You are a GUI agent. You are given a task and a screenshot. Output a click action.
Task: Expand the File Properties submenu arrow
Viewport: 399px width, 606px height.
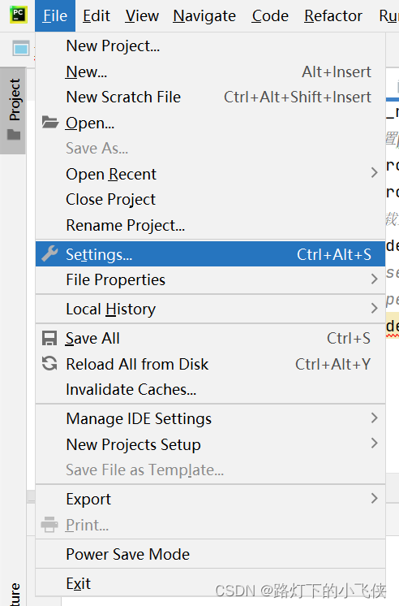click(x=374, y=279)
